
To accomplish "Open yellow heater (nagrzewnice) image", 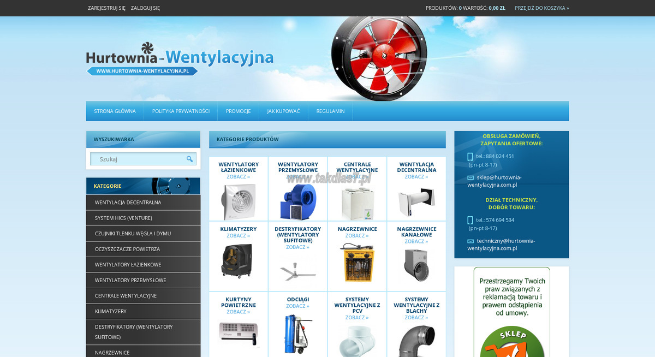I will 357,263.
